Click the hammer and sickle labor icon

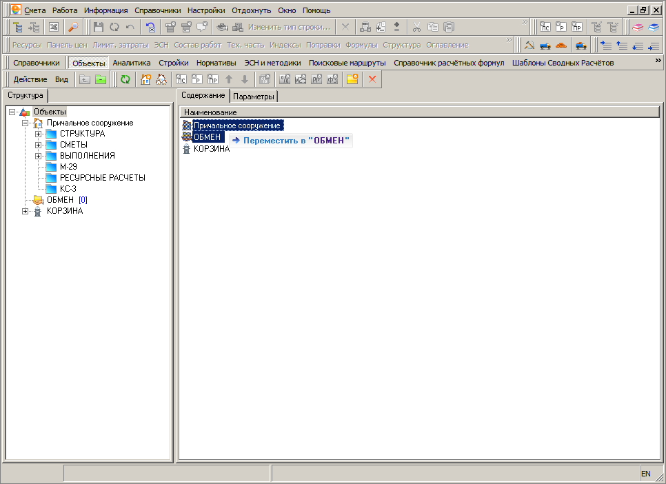[x=529, y=45]
